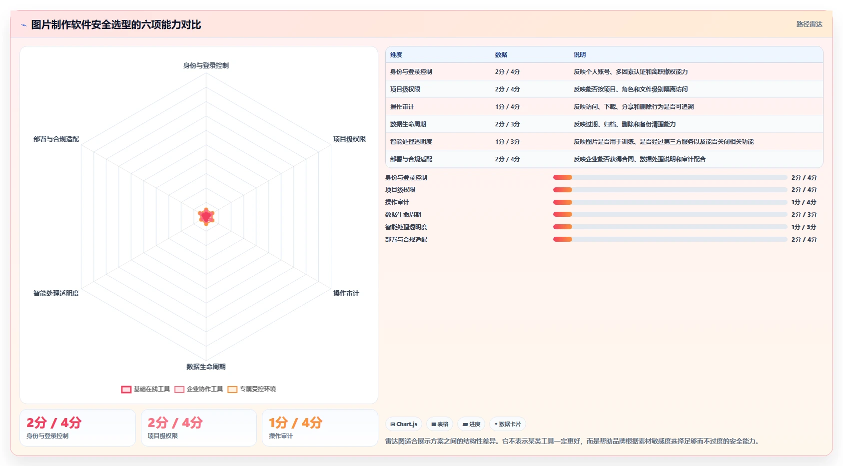Click the 1分 / 3分 value in the table's 智能处理透明度 row
Image resolution: width=843 pixels, height=466 pixels.
click(x=508, y=142)
